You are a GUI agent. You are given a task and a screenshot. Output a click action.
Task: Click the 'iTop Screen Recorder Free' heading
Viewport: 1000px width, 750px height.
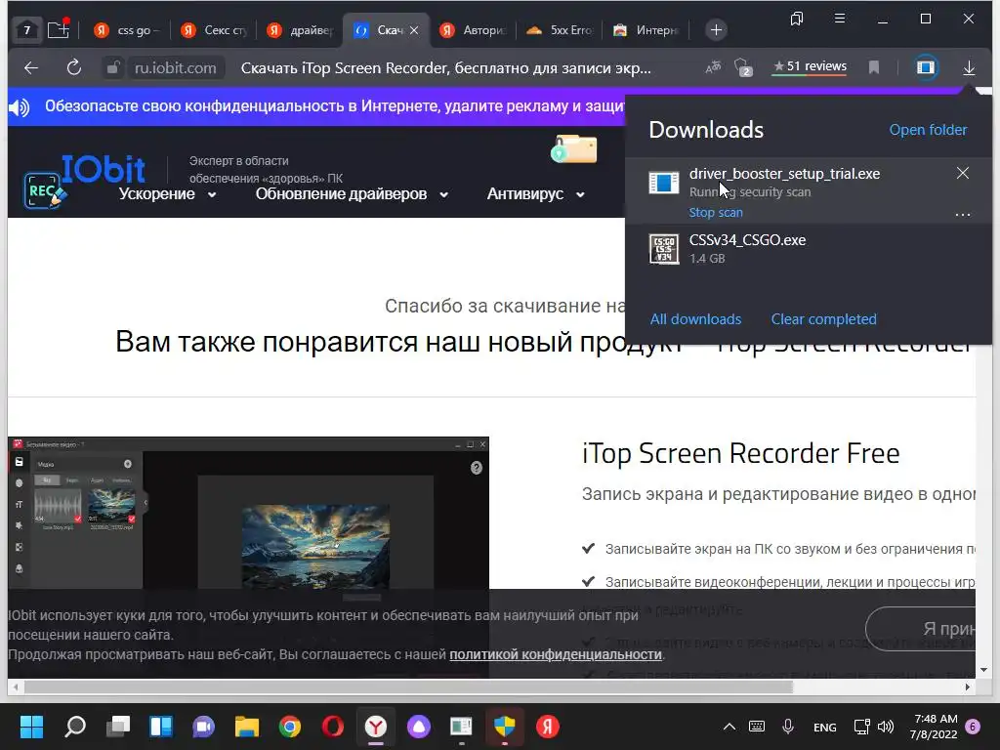pyautogui.click(x=740, y=453)
